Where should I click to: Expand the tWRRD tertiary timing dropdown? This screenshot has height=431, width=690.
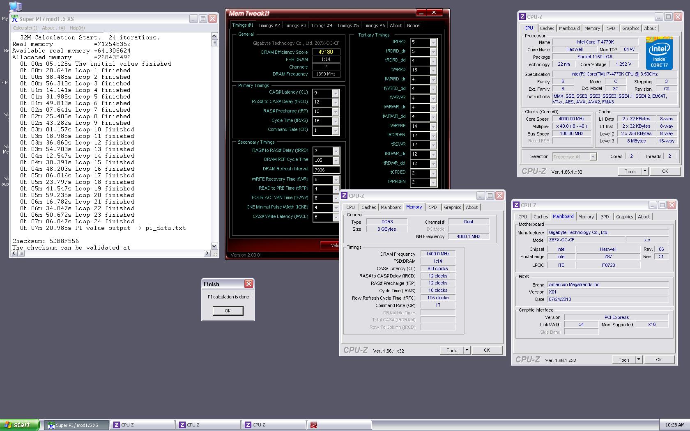433,70
